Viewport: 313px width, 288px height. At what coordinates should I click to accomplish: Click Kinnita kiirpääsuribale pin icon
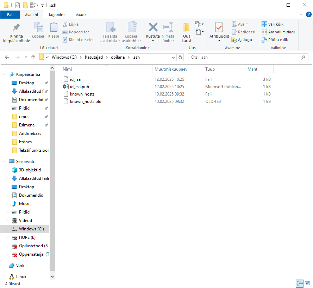pyautogui.click(x=16, y=27)
